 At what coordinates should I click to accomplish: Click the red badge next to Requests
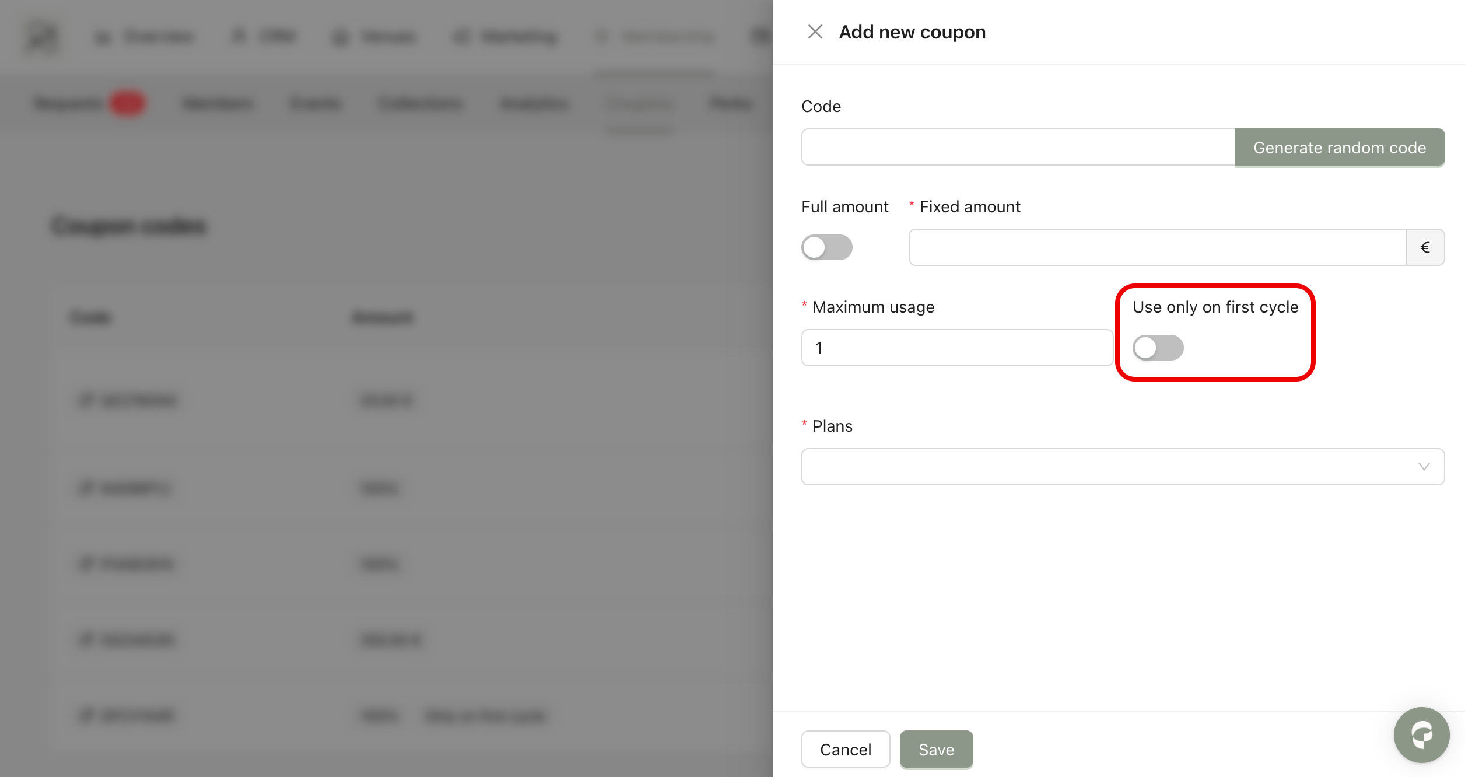coord(127,104)
